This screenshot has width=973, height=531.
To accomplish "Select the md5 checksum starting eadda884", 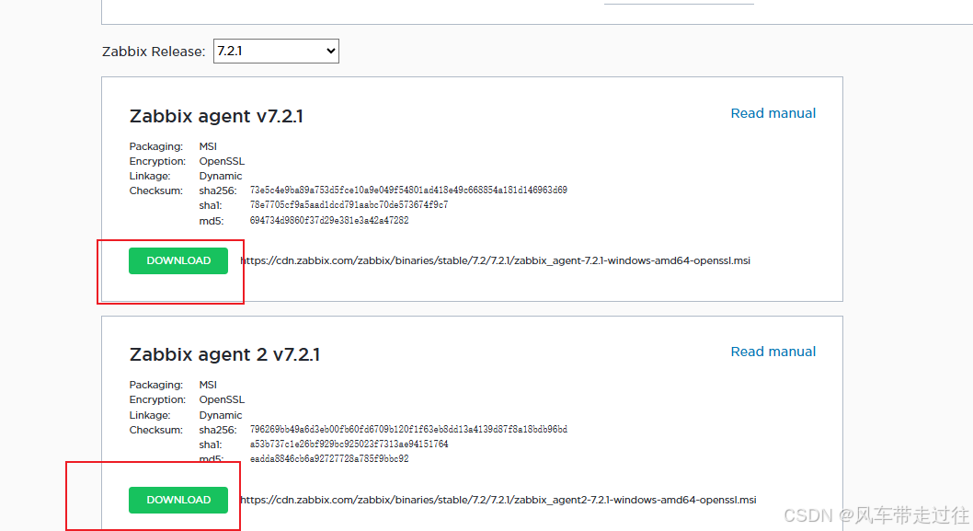I will (329, 459).
